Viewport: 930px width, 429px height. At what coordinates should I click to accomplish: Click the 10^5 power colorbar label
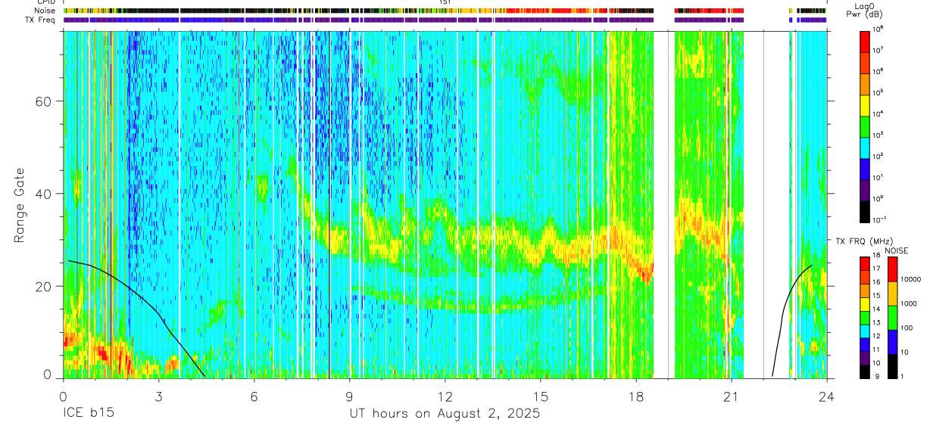[879, 92]
